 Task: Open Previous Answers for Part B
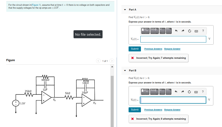coord(153,110)
